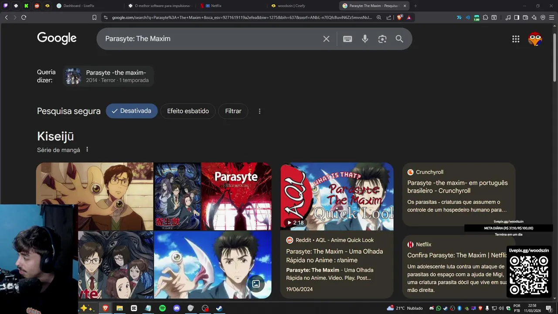558x314 pixels.
Task: Open the Google account avatar
Action: point(535,39)
